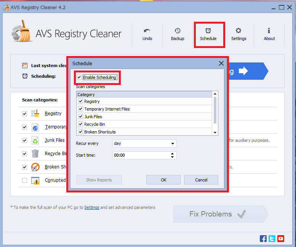Click the category list scroll up arrow

215,94
